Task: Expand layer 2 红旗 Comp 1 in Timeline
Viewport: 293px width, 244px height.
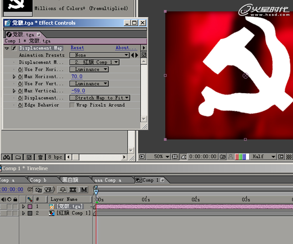Action: pyautogui.click(x=23, y=213)
